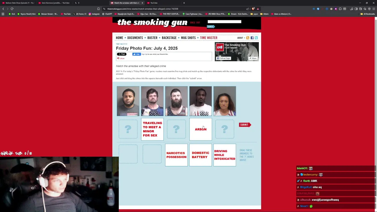The width and height of the screenshot is (377, 212).
Task: Expand the yayın bookmarks folder
Action: point(254,14)
